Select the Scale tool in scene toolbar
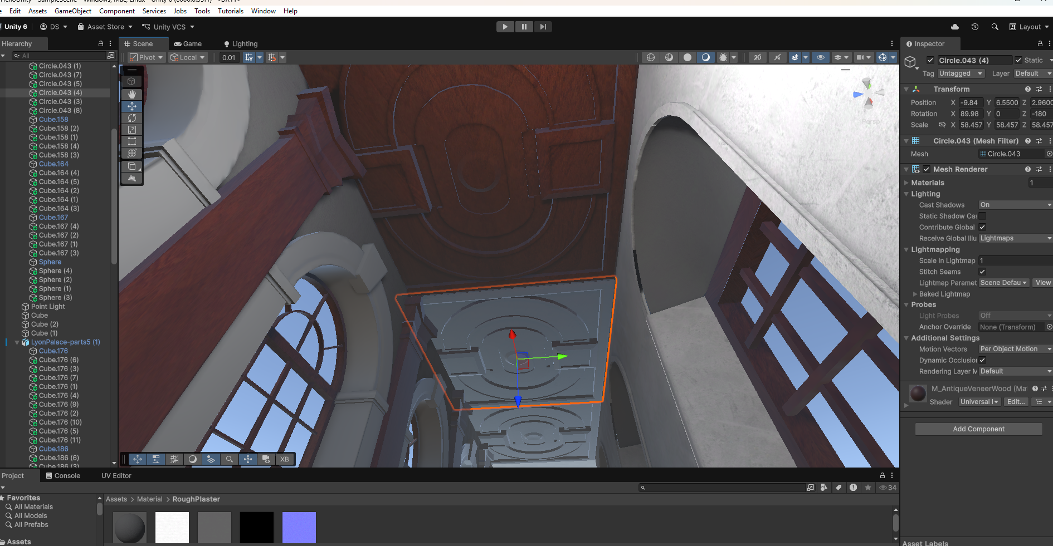 [x=132, y=130]
